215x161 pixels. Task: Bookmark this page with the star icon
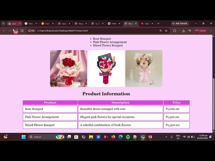166,31
